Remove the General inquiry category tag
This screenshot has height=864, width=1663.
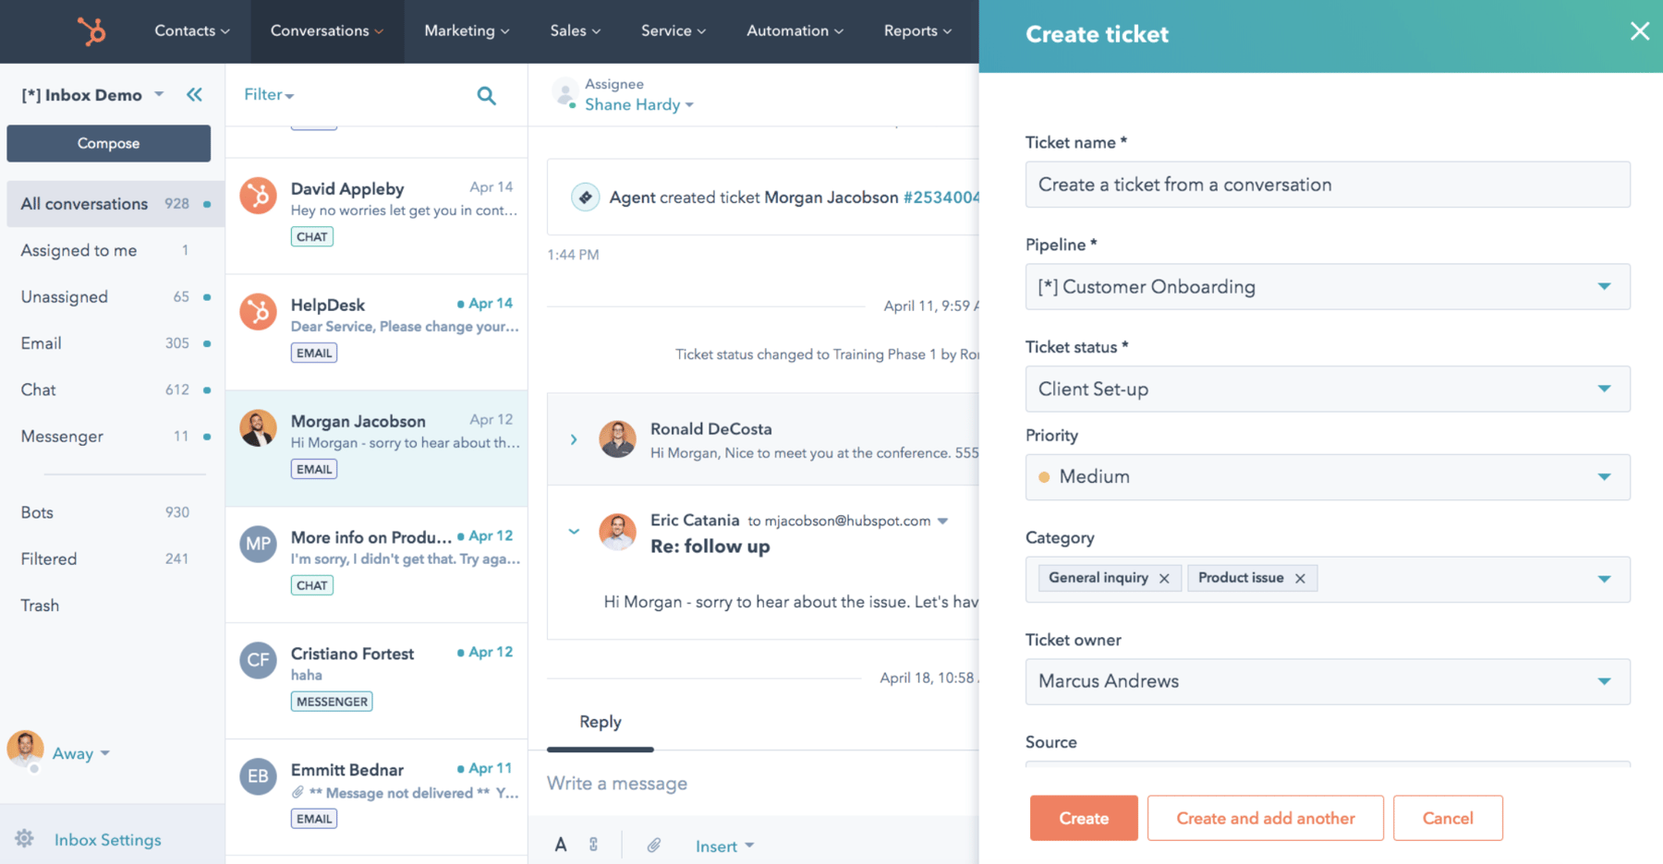pos(1163,578)
